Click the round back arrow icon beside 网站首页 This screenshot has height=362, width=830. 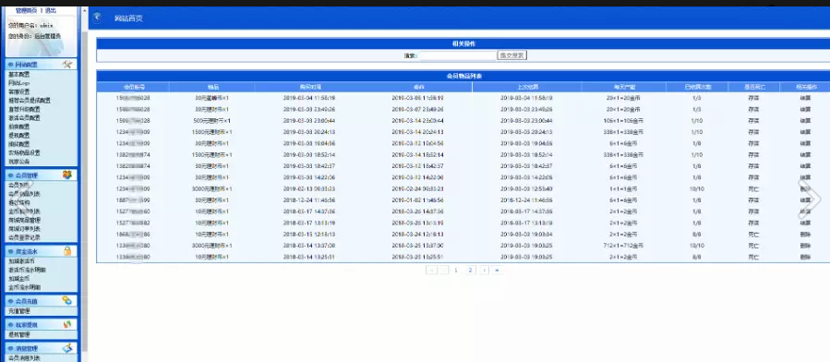pyautogui.click(x=96, y=18)
